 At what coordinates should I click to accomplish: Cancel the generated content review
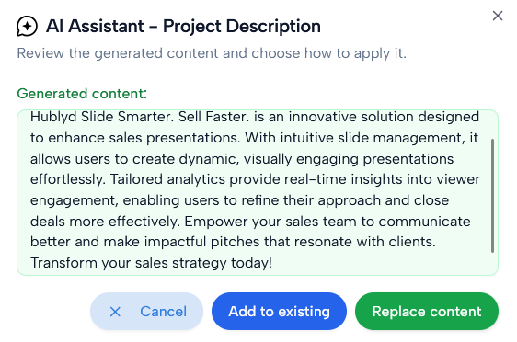146,312
